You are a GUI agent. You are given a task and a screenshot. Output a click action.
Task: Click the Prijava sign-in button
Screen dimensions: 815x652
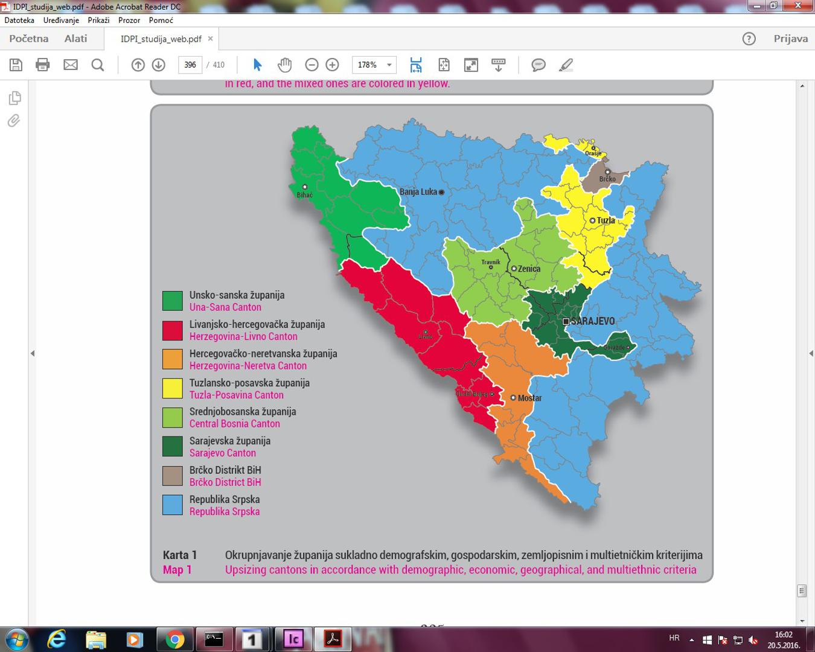(790, 39)
